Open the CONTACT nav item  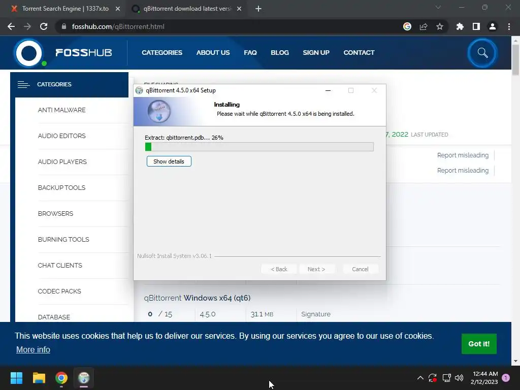pyautogui.click(x=359, y=53)
